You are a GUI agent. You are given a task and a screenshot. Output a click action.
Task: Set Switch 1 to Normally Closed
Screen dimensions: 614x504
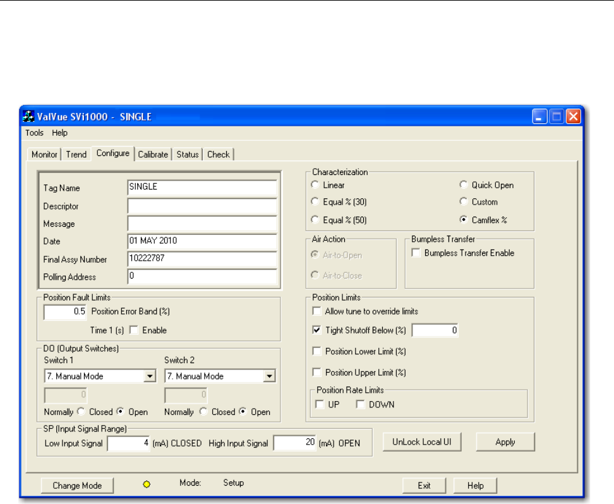pyautogui.click(x=80, y=412)
